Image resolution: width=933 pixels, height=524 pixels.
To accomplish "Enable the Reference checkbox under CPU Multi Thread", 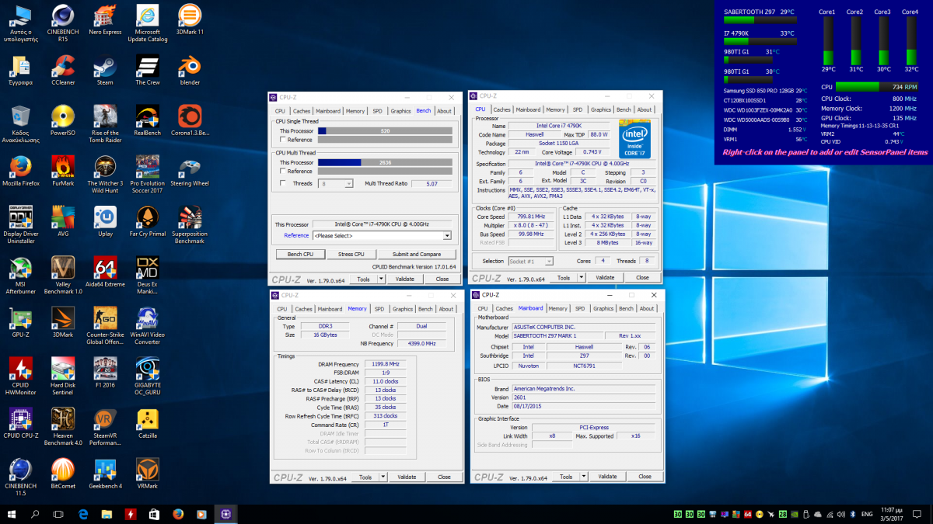I will point(282,172).
